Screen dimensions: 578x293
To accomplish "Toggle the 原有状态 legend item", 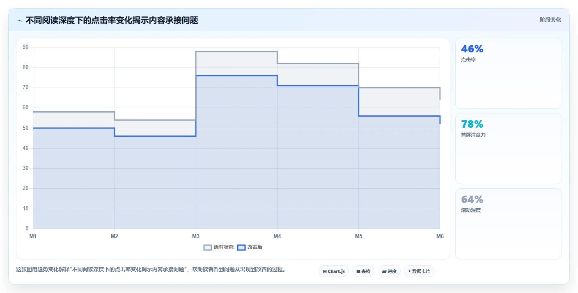I will pyautogui.click(x=219, y=247).
